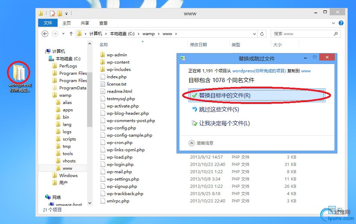Sort files by 大小 column
356x224 pixels.
[277, 45]
